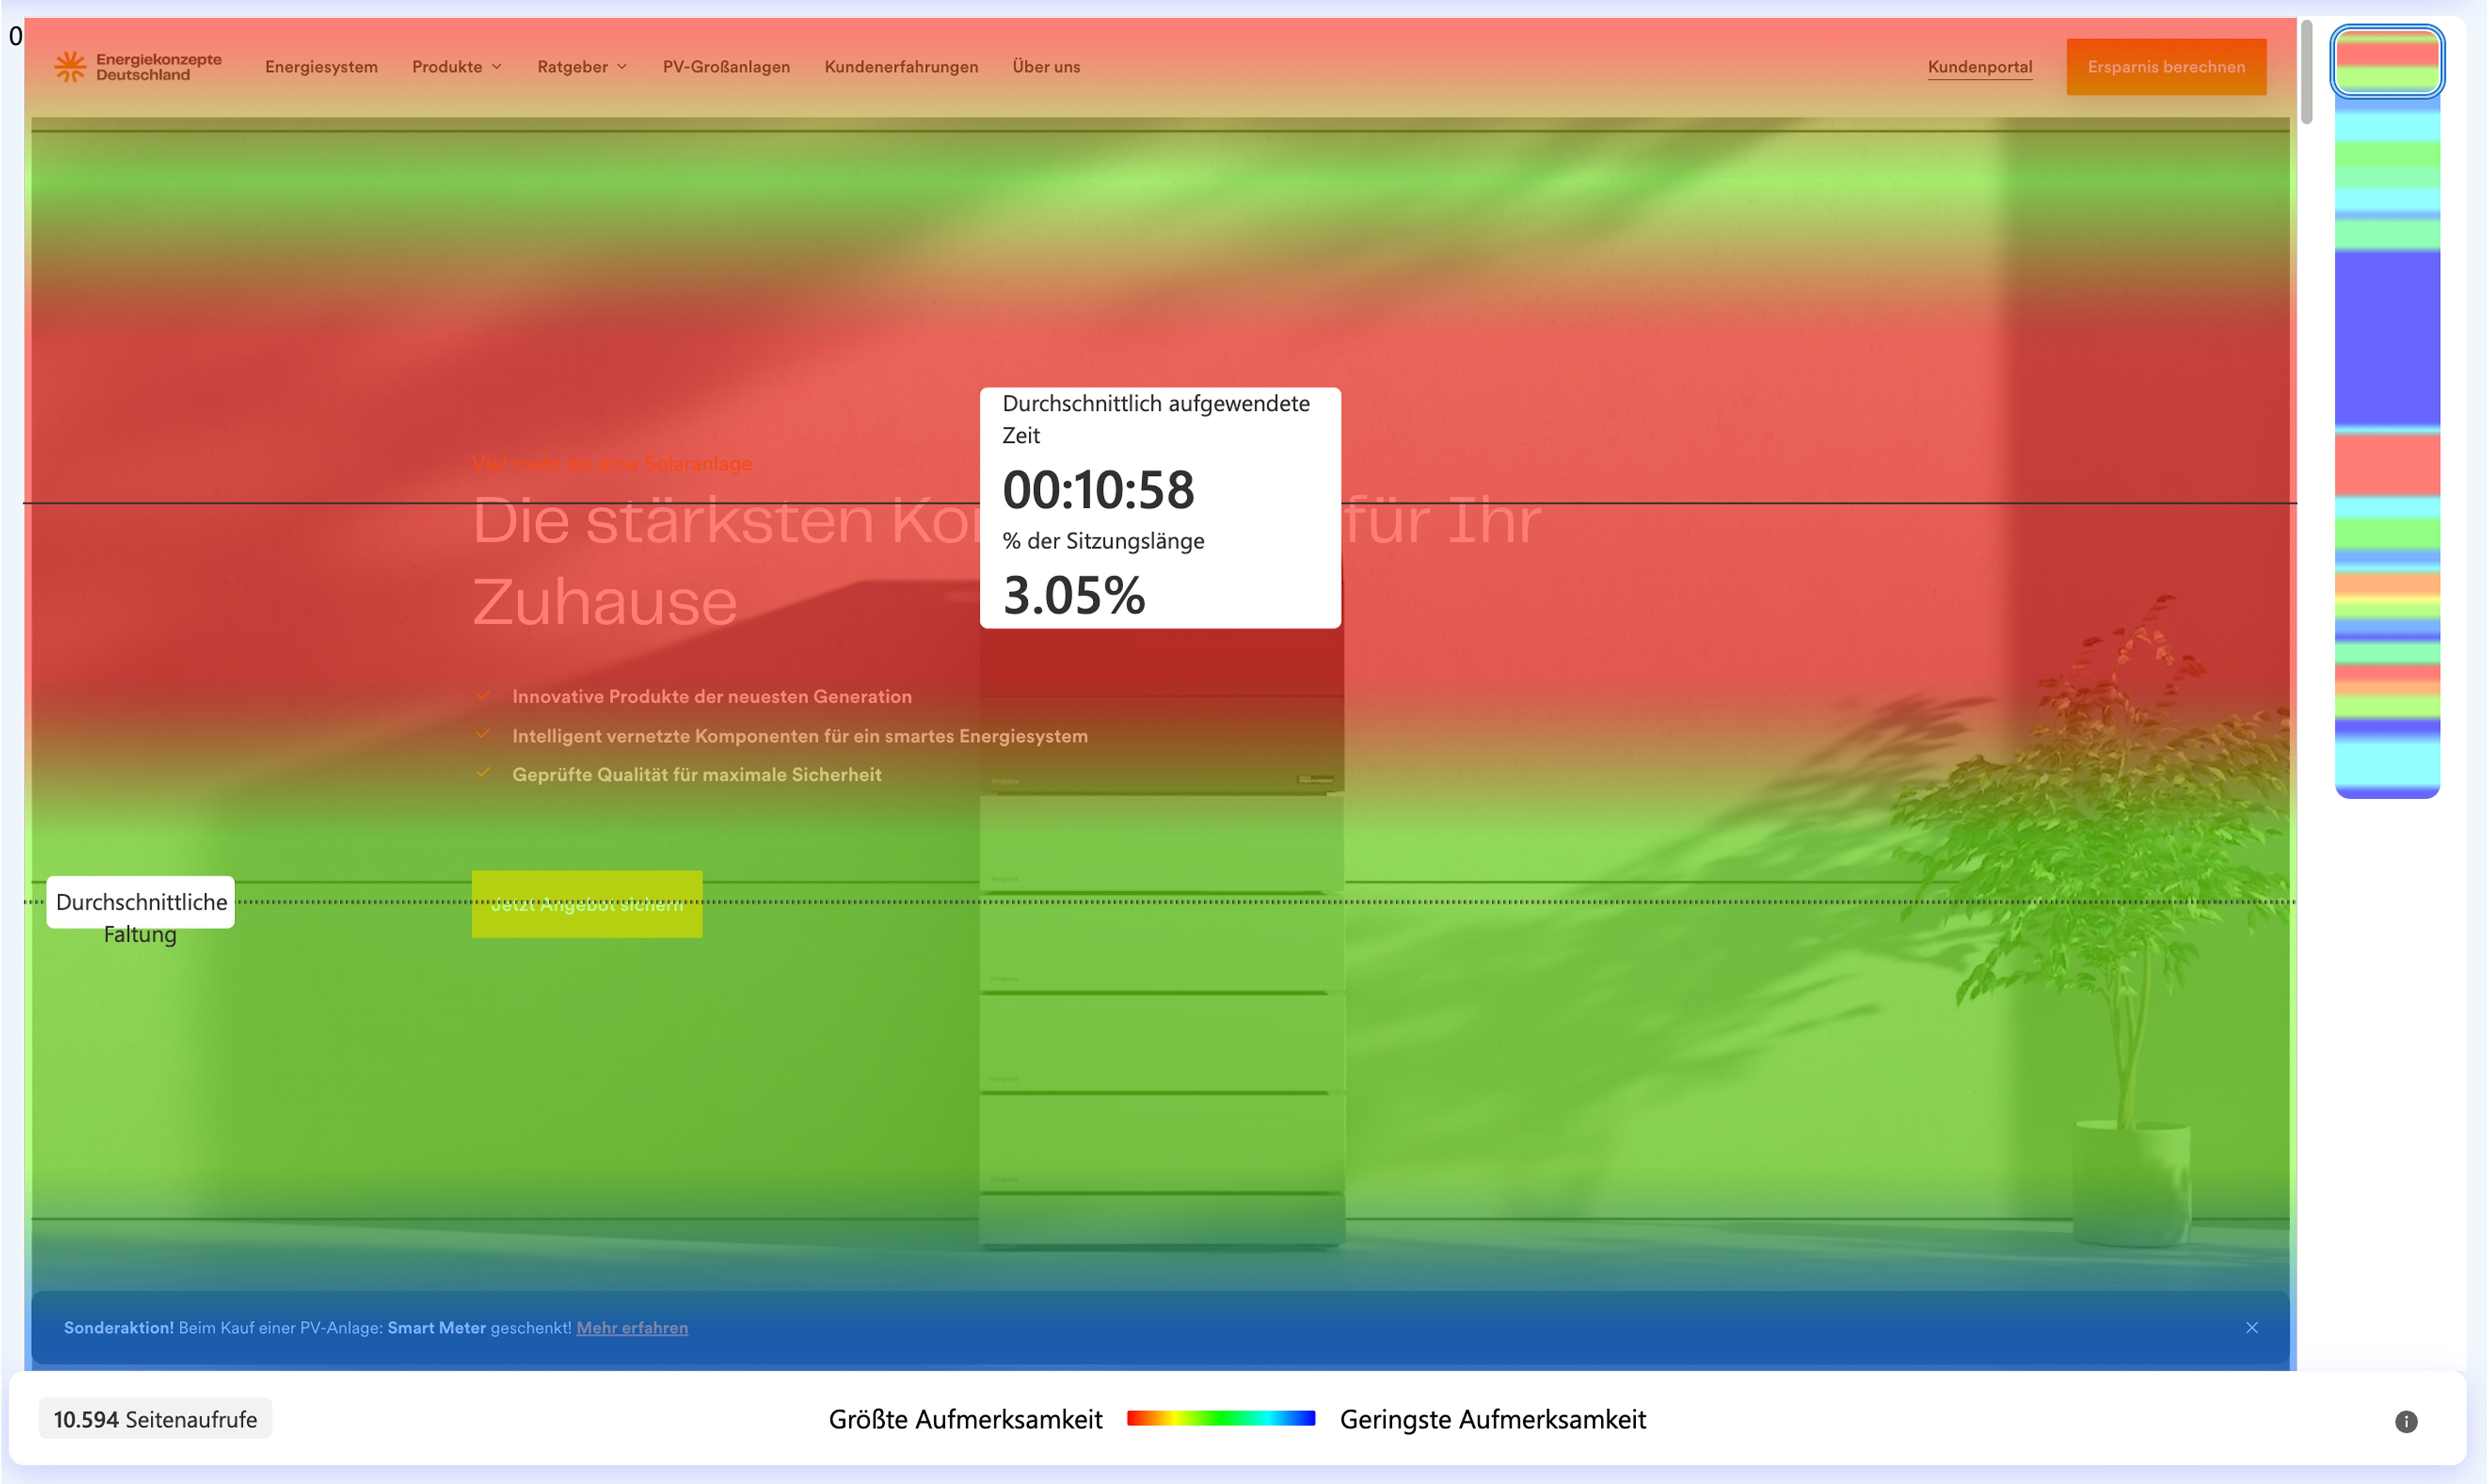Viewport: 2487px width, 1484px height.
Task: Click the attention color gradient legend
Action: point(1220,1418)
